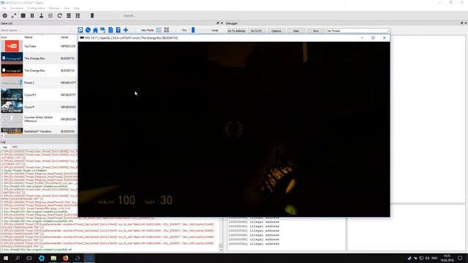Open the No Thread dropdown
The image size is (468, 263).
click(358, 31)
